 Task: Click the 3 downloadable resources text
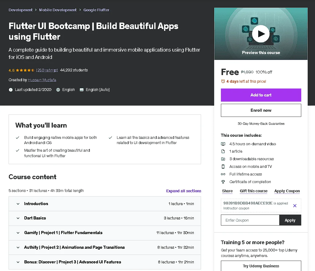[251, 159]
